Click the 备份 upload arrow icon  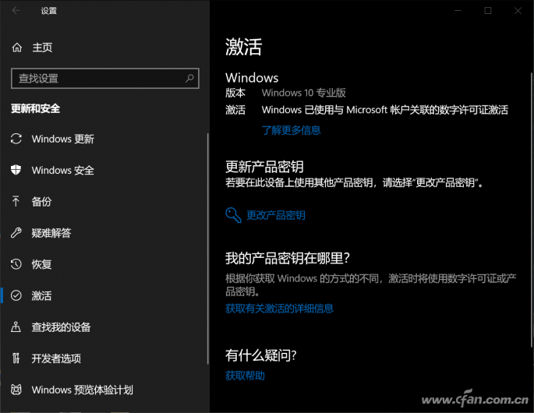(x=16, y=201)
